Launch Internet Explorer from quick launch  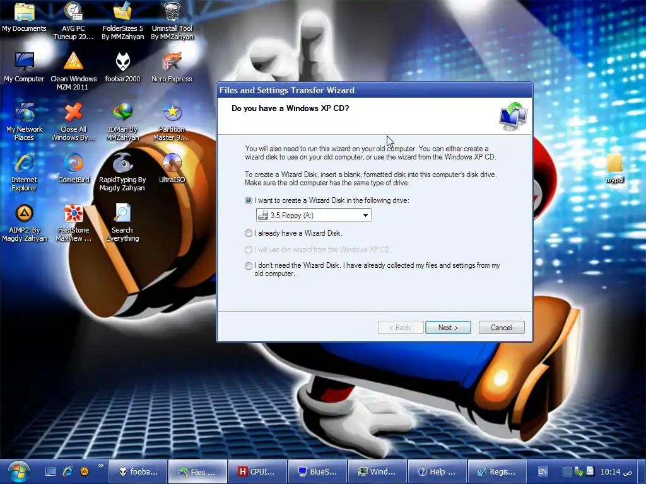click(68, 471)
